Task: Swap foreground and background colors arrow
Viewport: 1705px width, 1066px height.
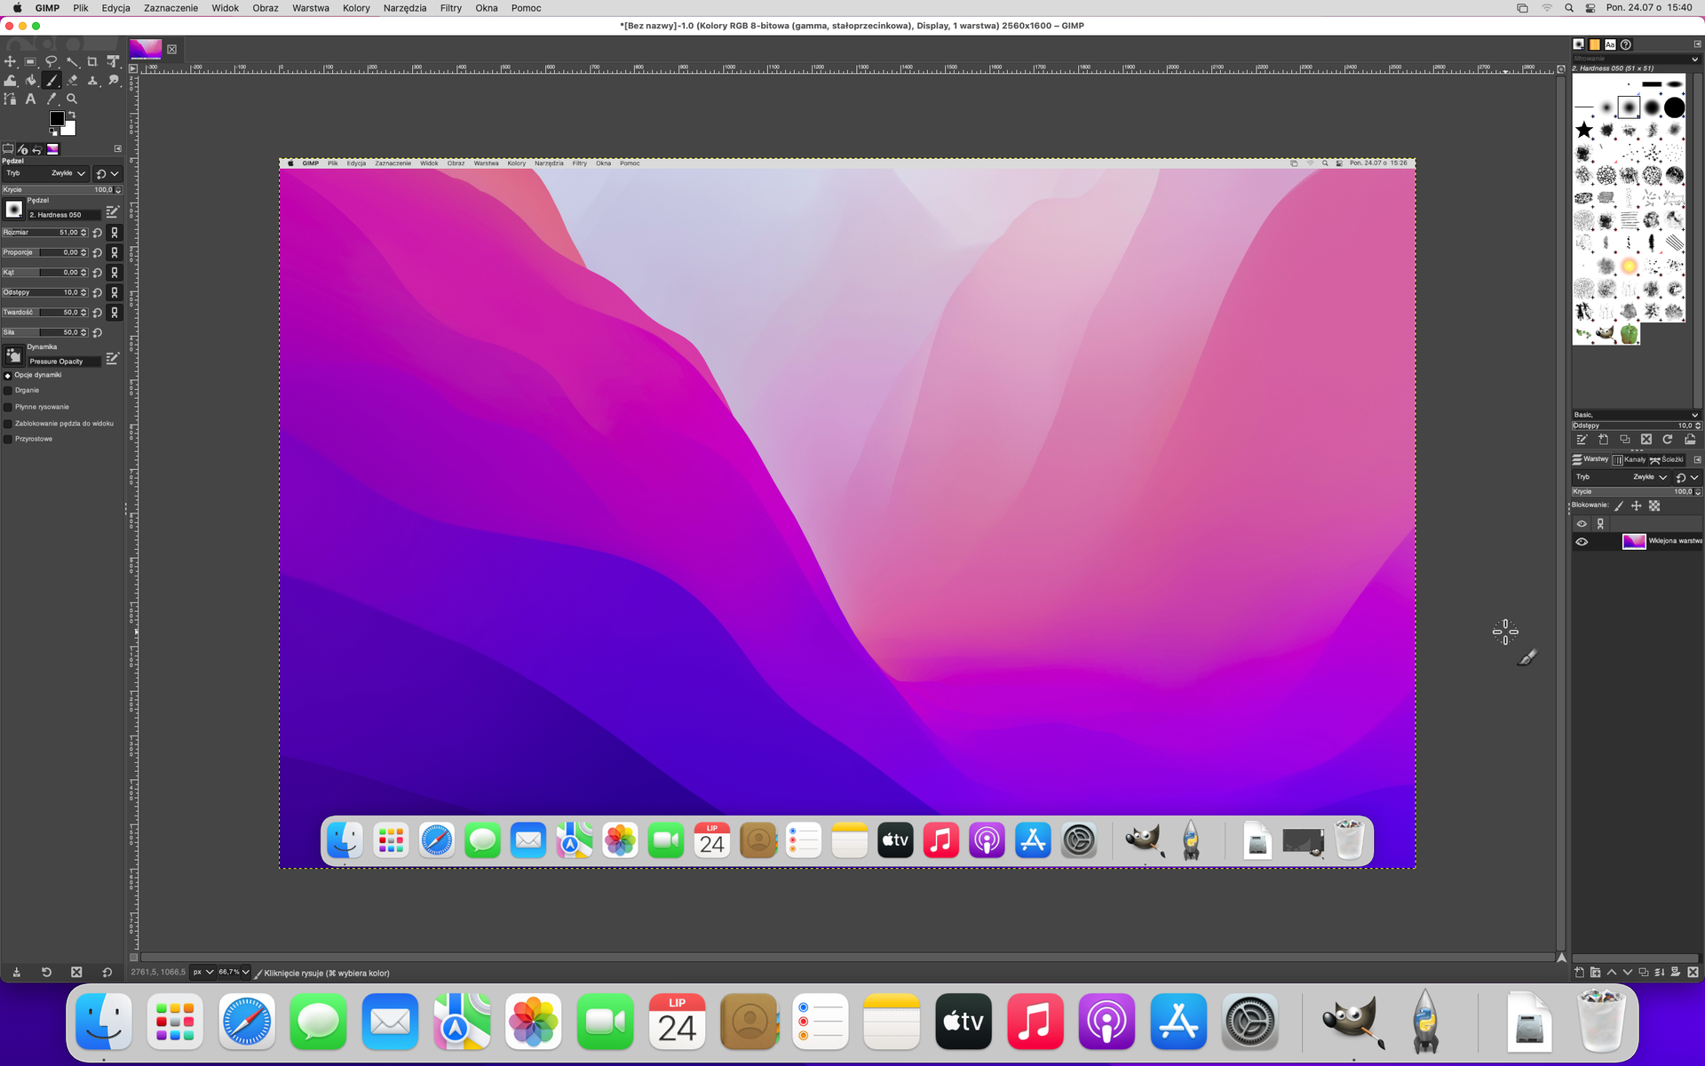Action: pos(72,114)
